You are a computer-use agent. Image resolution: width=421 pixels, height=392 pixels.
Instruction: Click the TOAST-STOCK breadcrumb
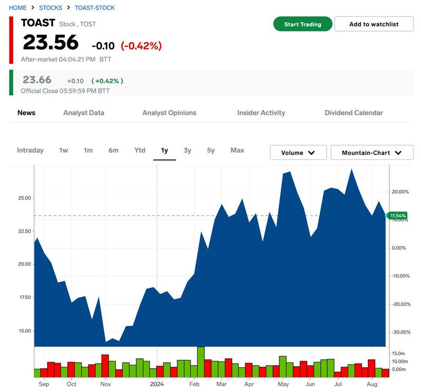95,8
